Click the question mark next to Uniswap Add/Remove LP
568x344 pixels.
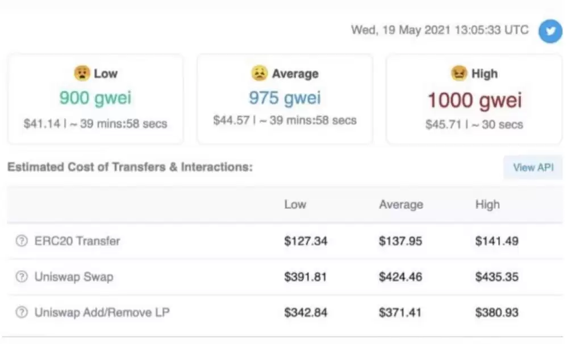(x=21, y=312)
